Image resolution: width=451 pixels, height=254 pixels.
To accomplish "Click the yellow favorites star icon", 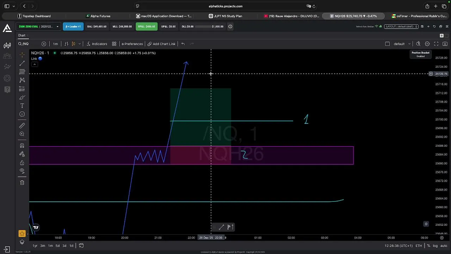I will tap(22, 234).
